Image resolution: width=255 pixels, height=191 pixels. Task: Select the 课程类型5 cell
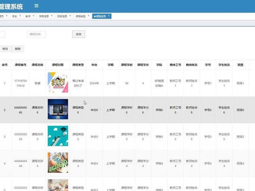pyautogui.click(x=78, y=137)
